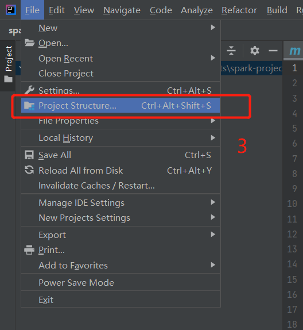Open the Project Structure… menu item

(121, 105)
